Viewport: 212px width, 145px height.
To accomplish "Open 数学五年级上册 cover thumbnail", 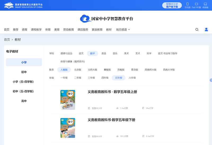I will (68, 100).
